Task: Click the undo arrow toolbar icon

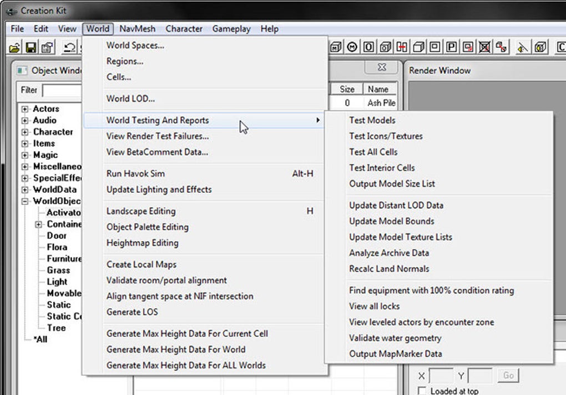Action: point(69,48)
